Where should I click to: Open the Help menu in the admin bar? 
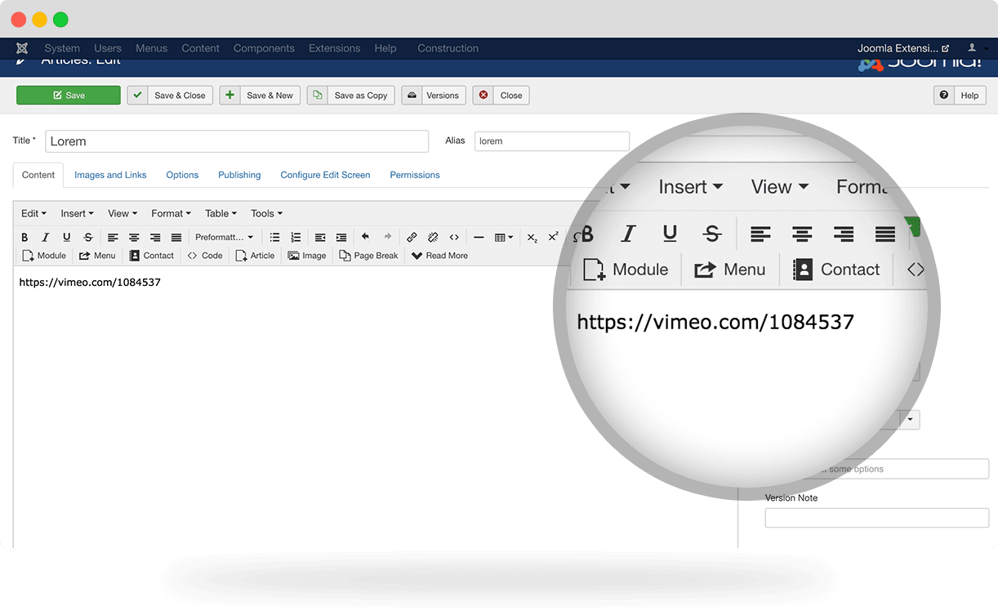[385, 48]
